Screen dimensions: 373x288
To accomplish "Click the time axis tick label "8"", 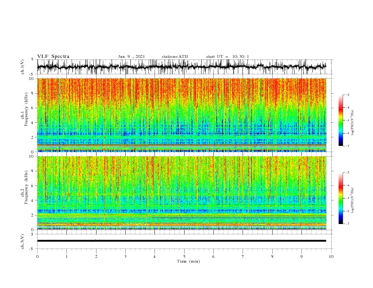I will click(272, 256).
